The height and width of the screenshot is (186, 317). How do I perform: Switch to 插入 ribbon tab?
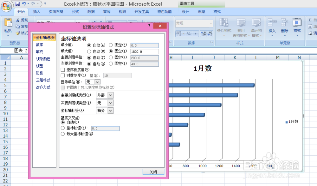36,12
